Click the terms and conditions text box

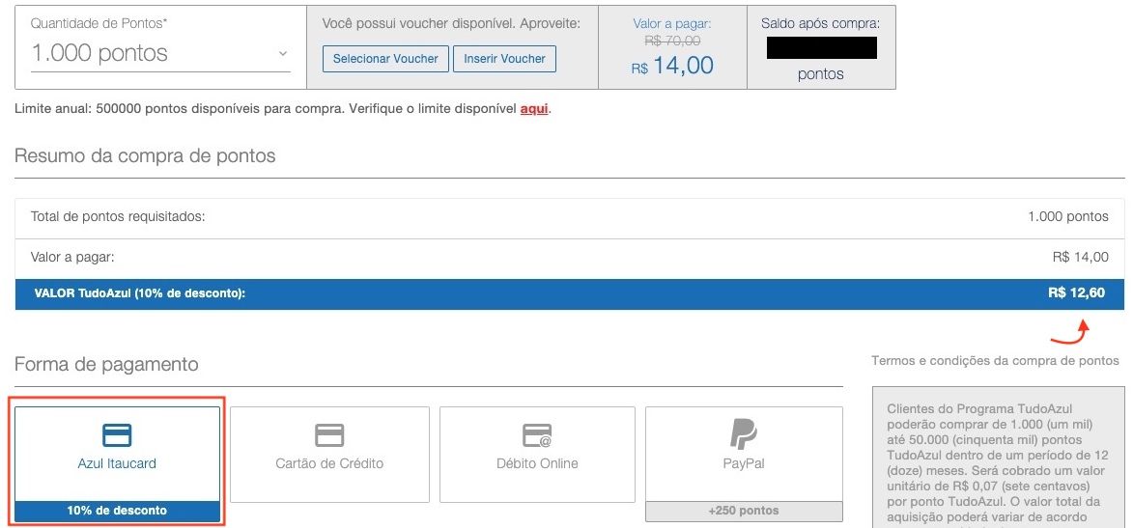coord(999,458)
